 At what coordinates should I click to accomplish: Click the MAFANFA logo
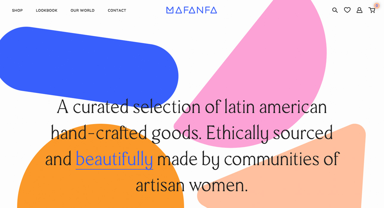coord(191,10)
